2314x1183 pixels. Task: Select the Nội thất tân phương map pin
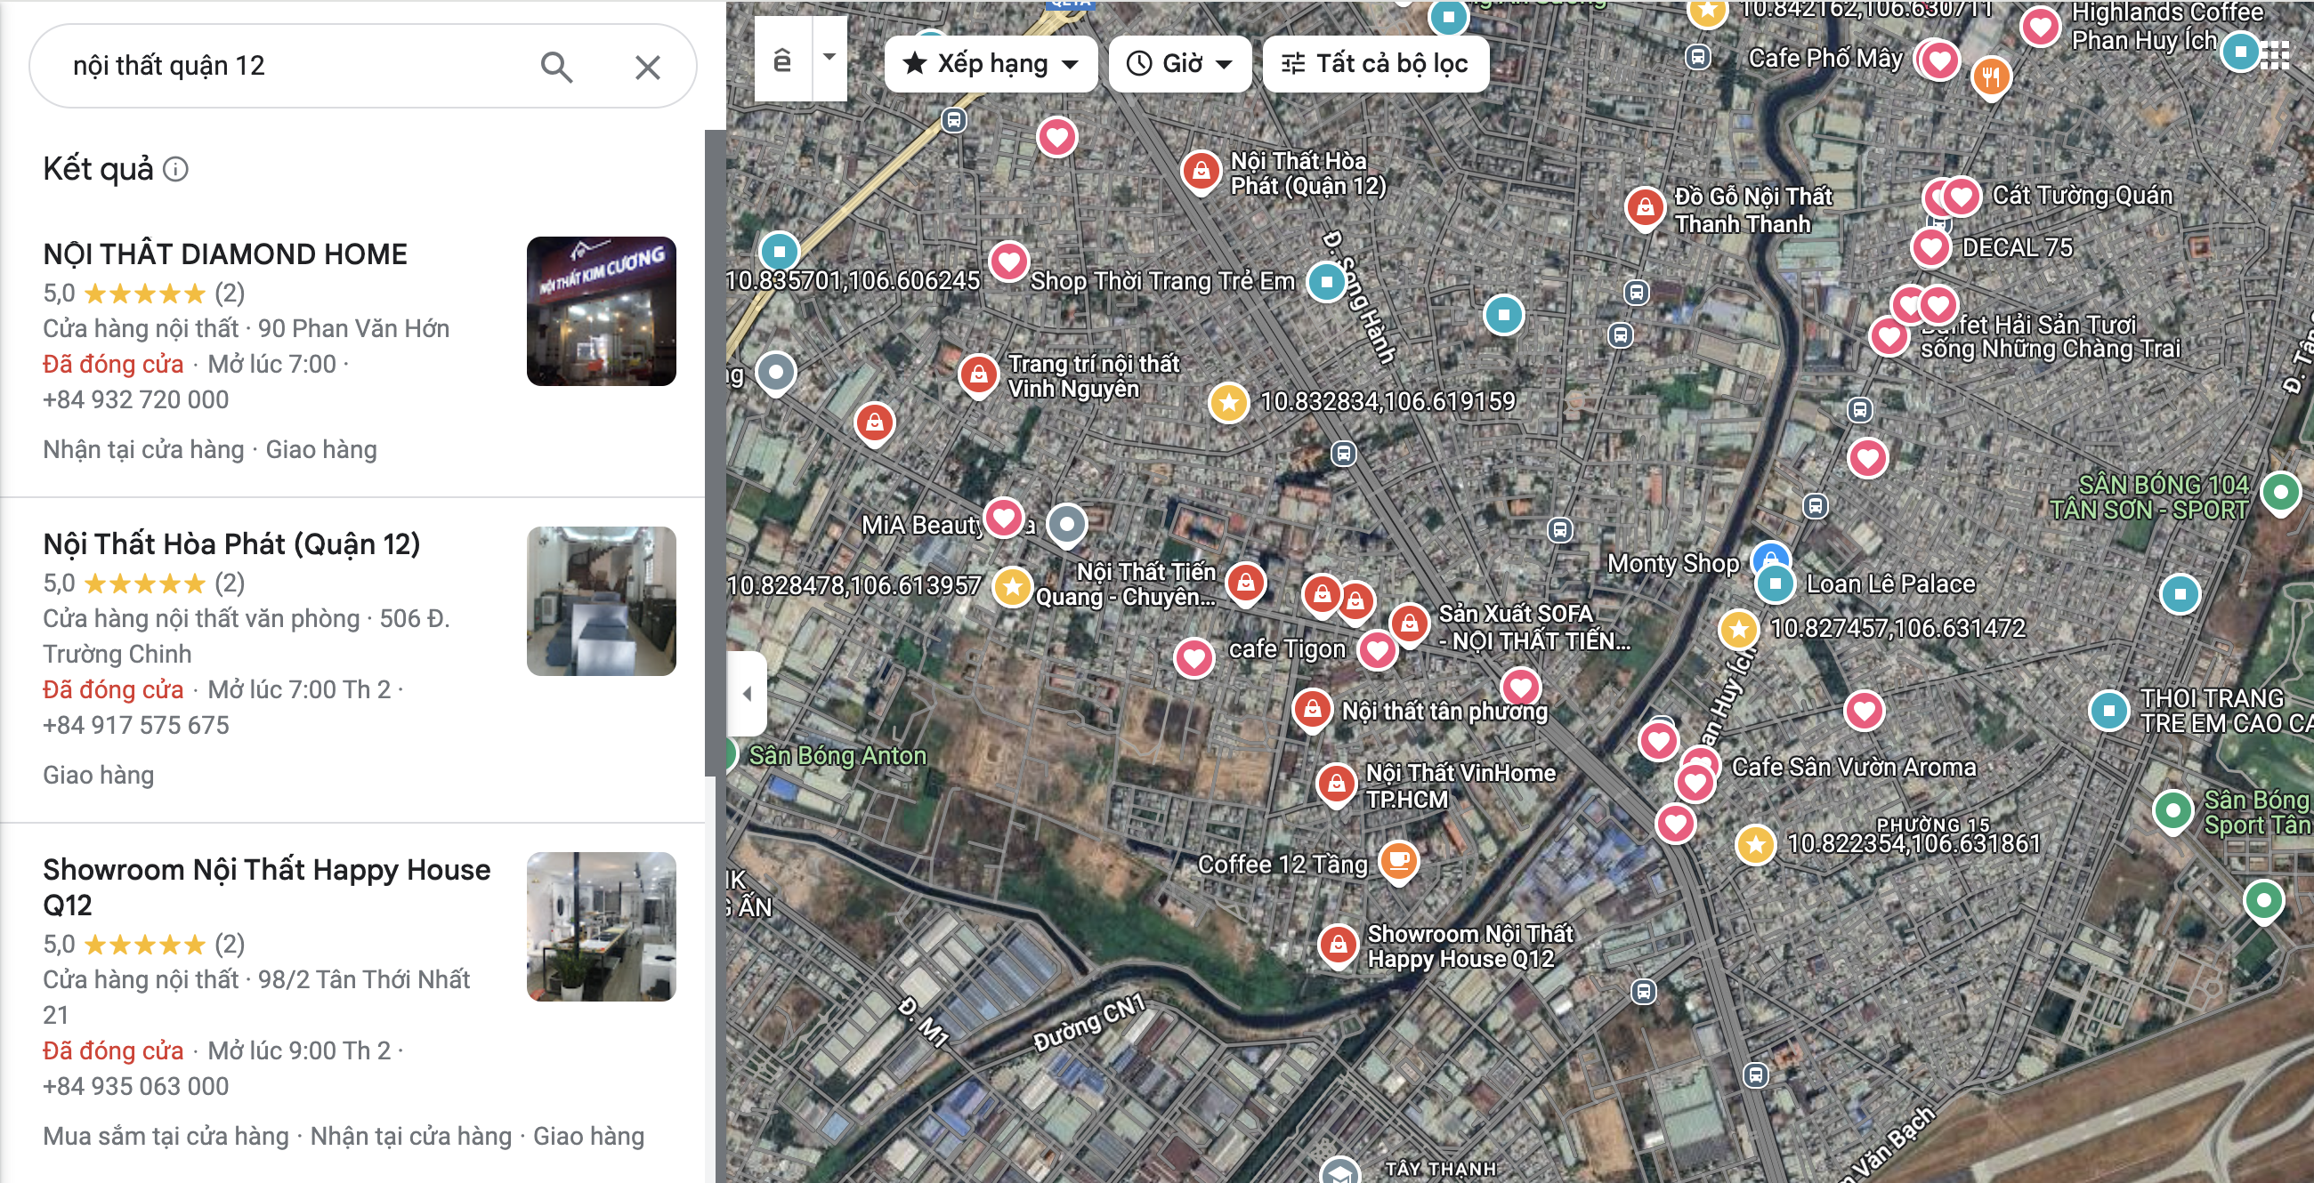[x=1313, y=710]
